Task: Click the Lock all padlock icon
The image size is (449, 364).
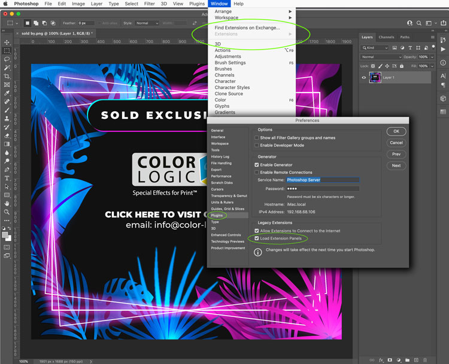Action: 402,66
